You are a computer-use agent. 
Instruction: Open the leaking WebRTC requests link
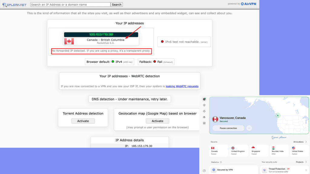click(x=182, y=86)
